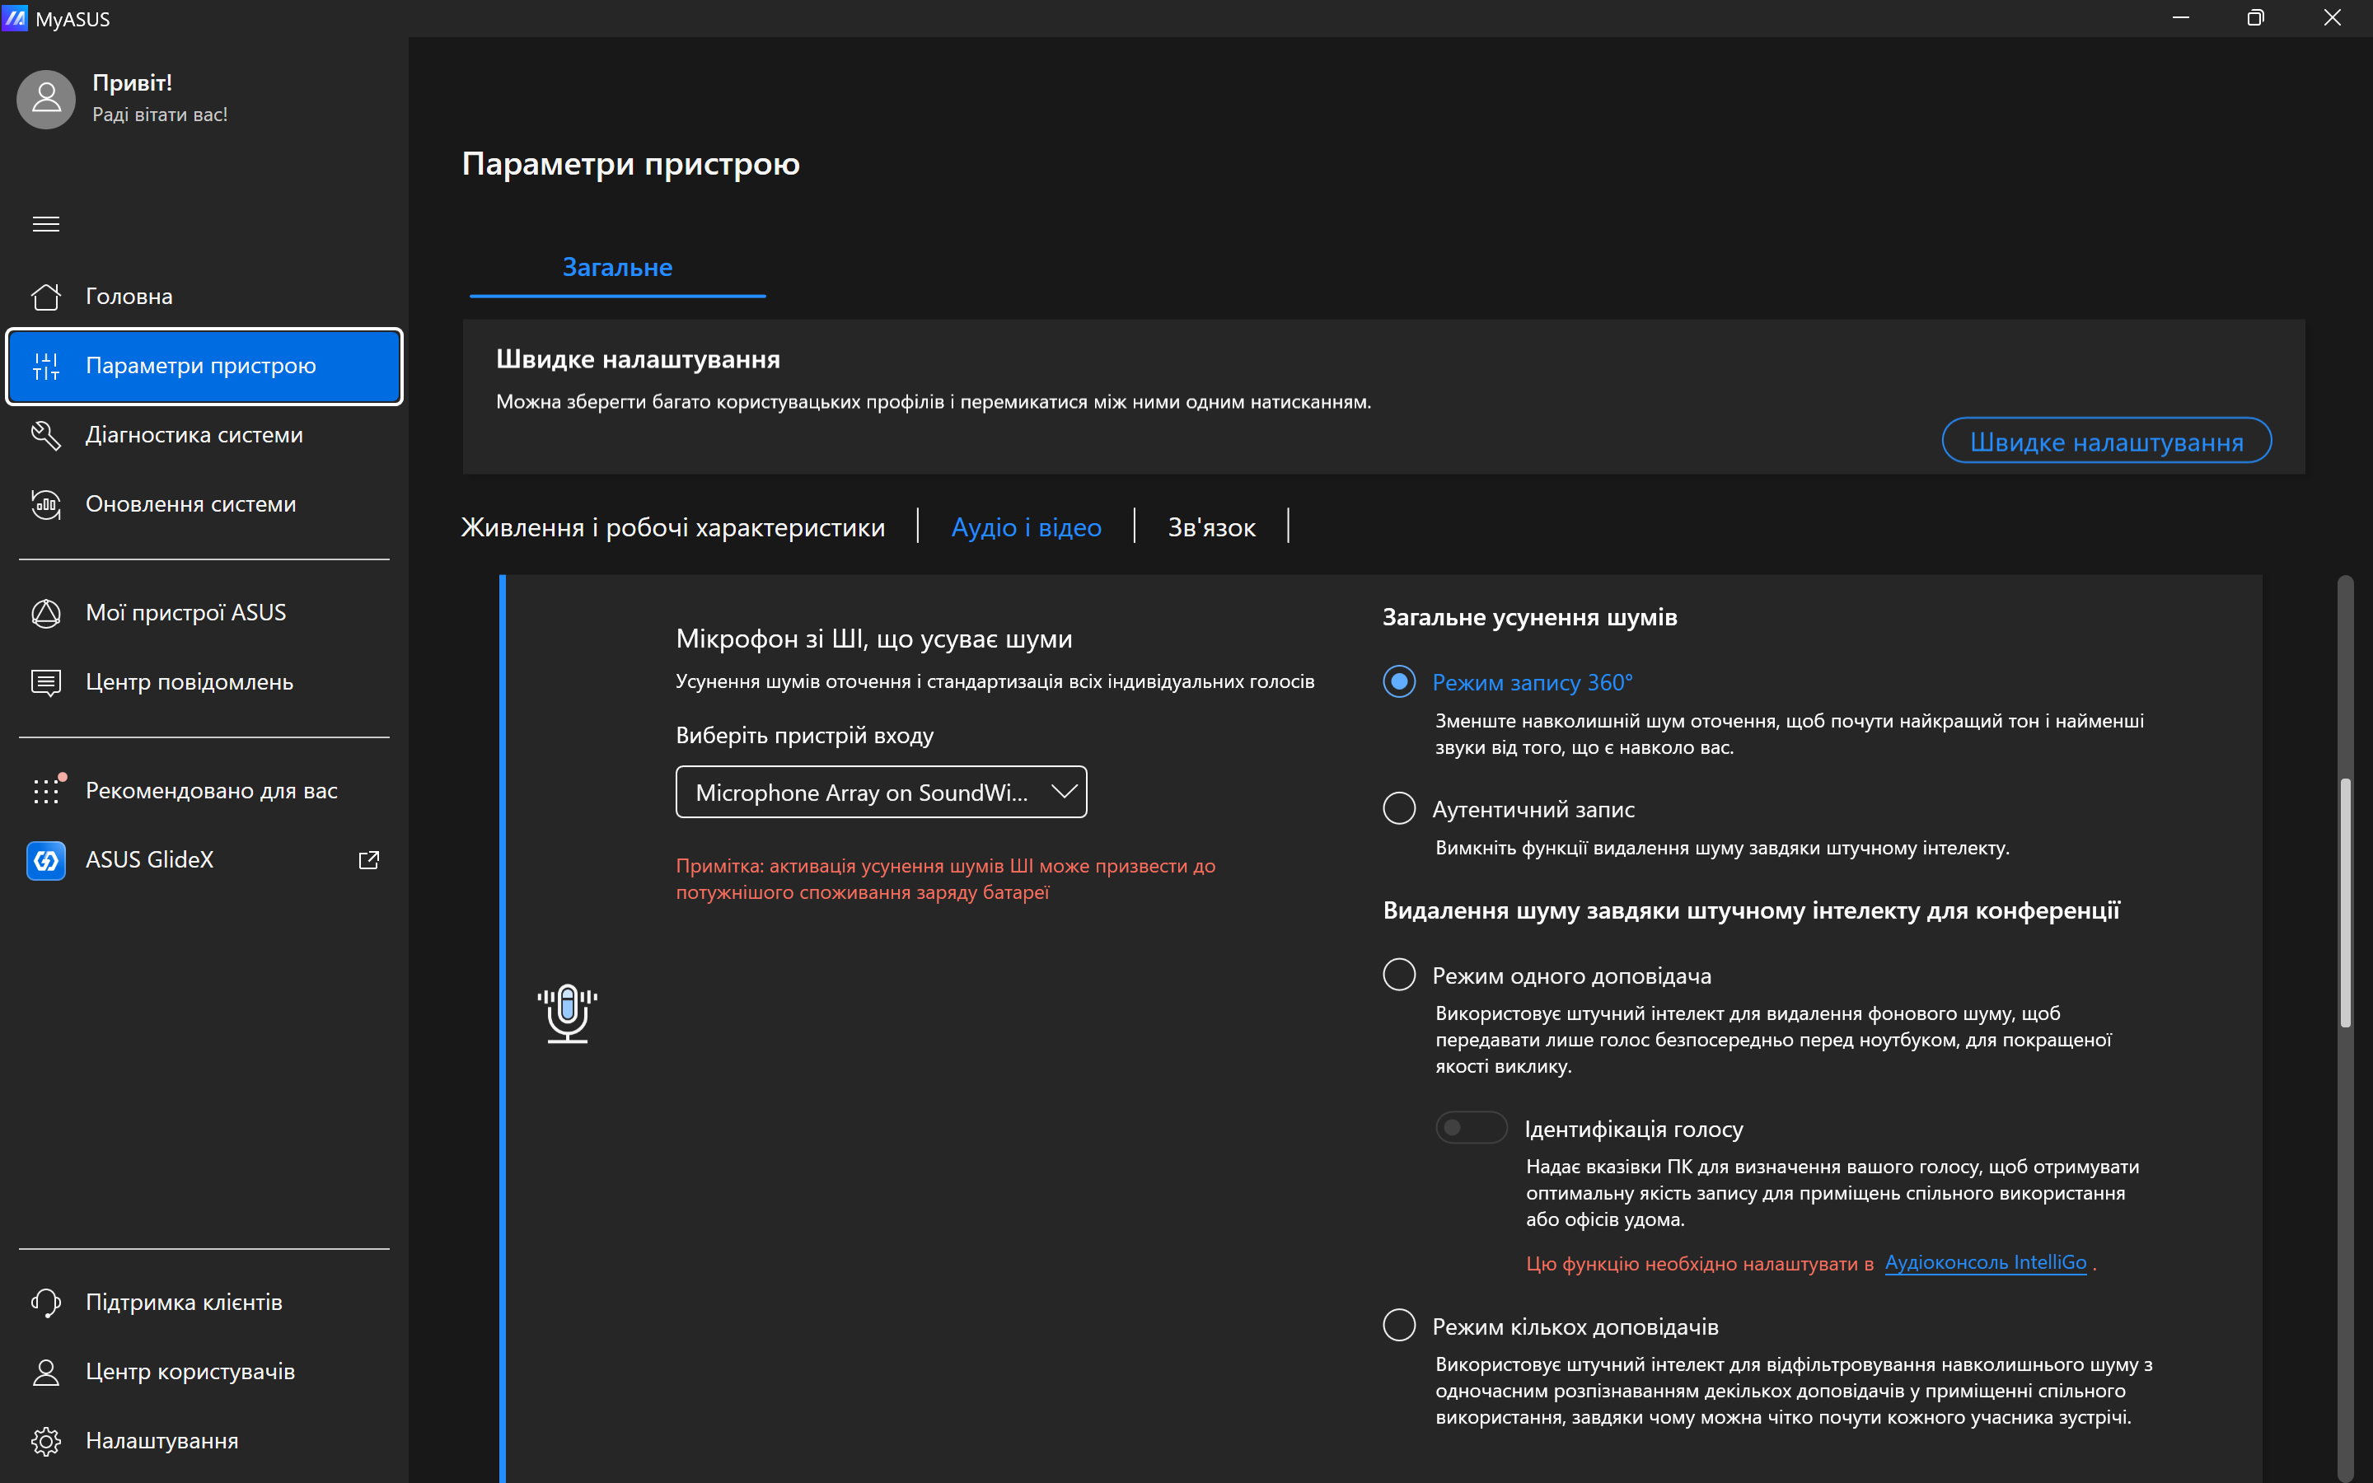
Task: Open GlideX via external link icon
Action: click(368, 860)
